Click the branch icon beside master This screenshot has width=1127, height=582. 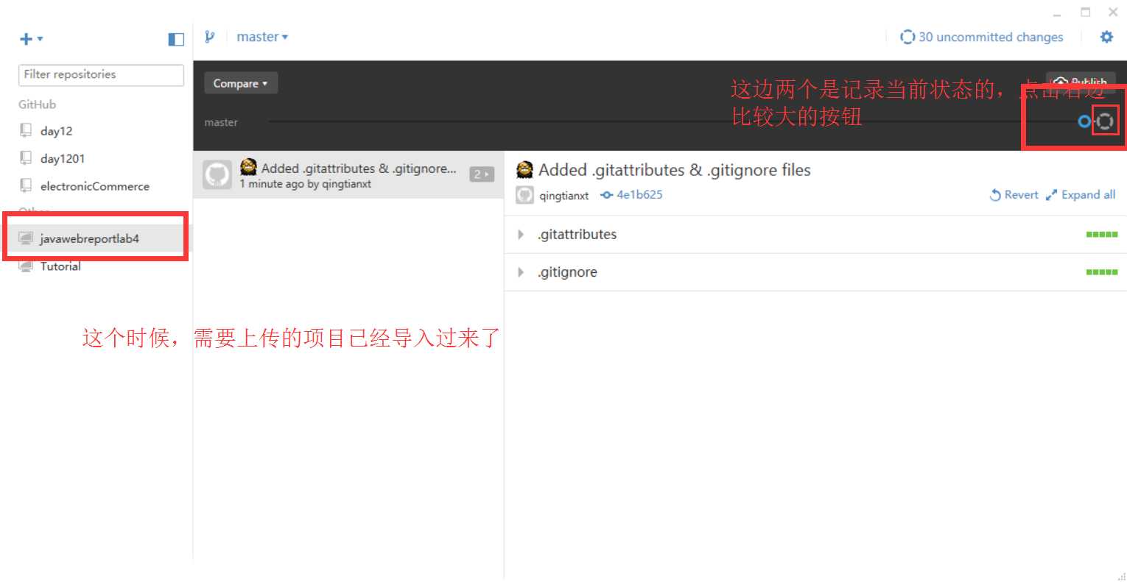tap(210, 37)
